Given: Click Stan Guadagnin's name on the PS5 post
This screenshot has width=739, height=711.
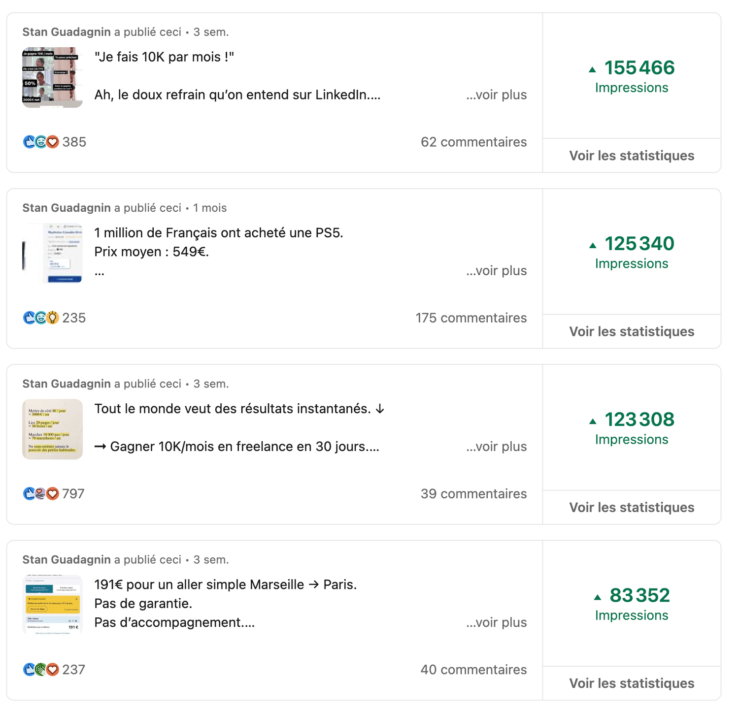Looking at the screenshot, I should [67, 208].
